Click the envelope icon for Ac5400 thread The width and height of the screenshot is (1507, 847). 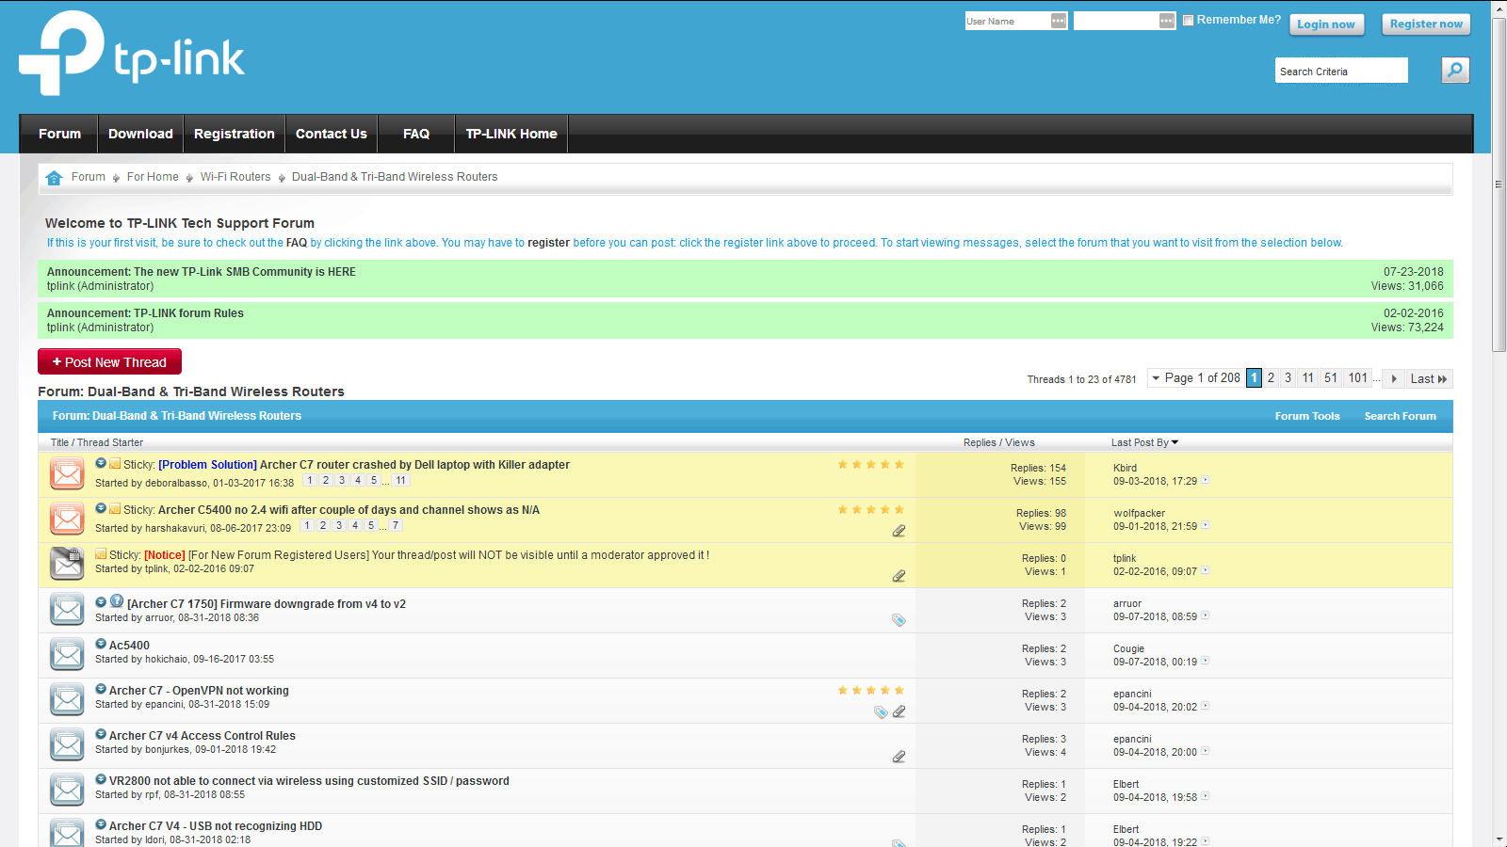(x=67, y=654)
